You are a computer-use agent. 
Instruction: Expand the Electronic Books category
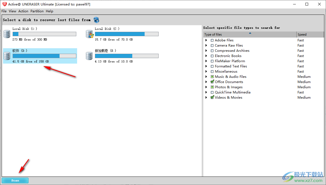(x=206, y=56)
